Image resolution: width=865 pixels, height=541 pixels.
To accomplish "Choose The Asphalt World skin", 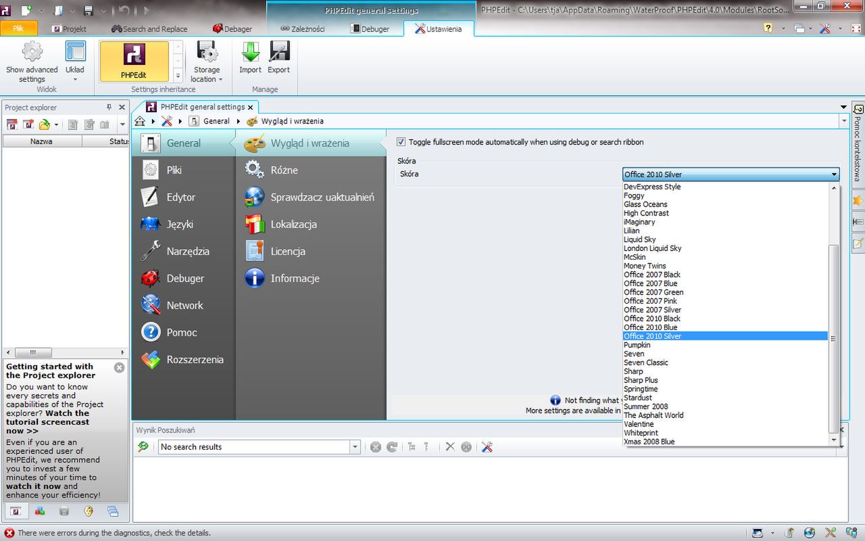I will 725,415.
